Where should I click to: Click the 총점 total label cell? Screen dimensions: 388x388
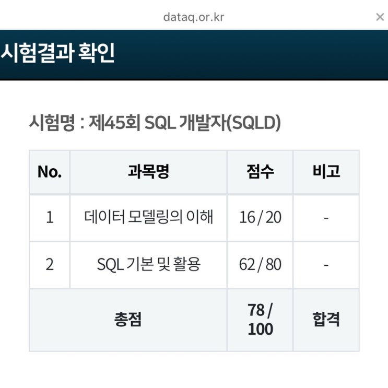click(x=128, y=320)
